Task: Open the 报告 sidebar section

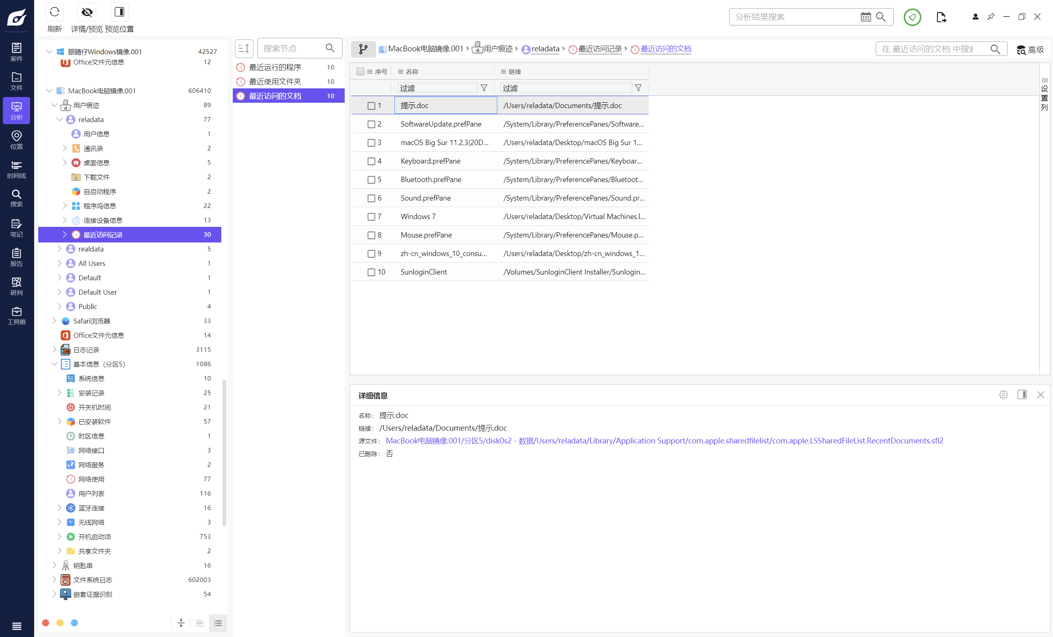Action: pos(16,257)
